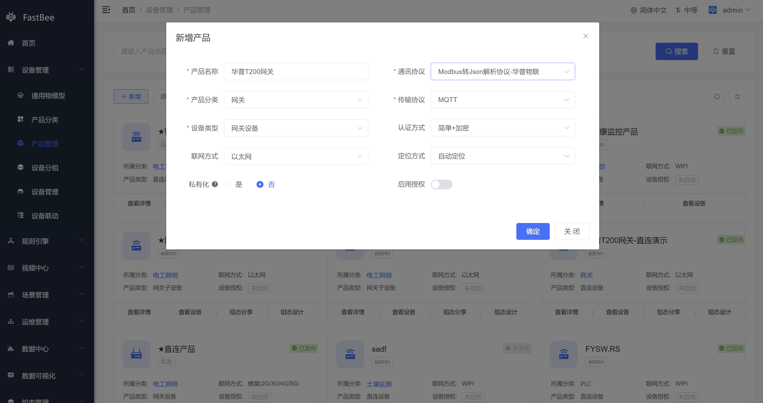The height and width of the screenshot is (403, 763).
Task: Open the 传输协议 MQTT dropdown
Action: point(503,100)
